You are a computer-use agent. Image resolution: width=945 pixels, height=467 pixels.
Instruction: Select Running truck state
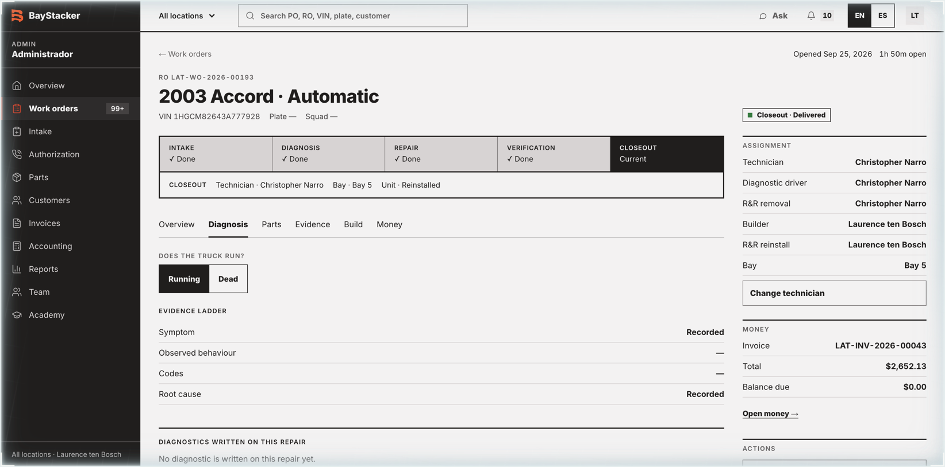click(x=184, y=279)
